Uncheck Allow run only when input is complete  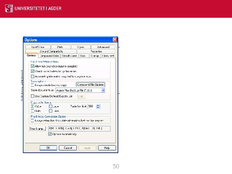(33, 66)
